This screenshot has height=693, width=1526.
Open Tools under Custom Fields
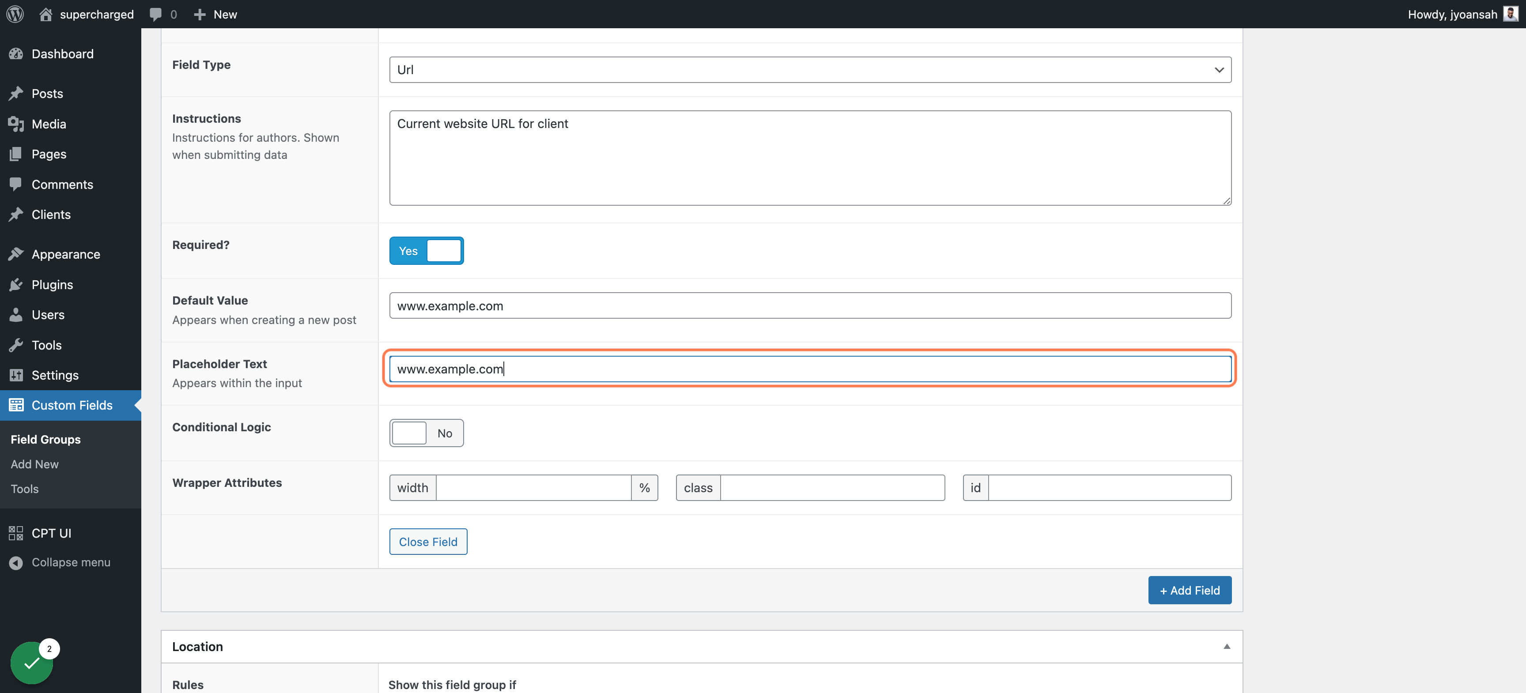(24, 489)
